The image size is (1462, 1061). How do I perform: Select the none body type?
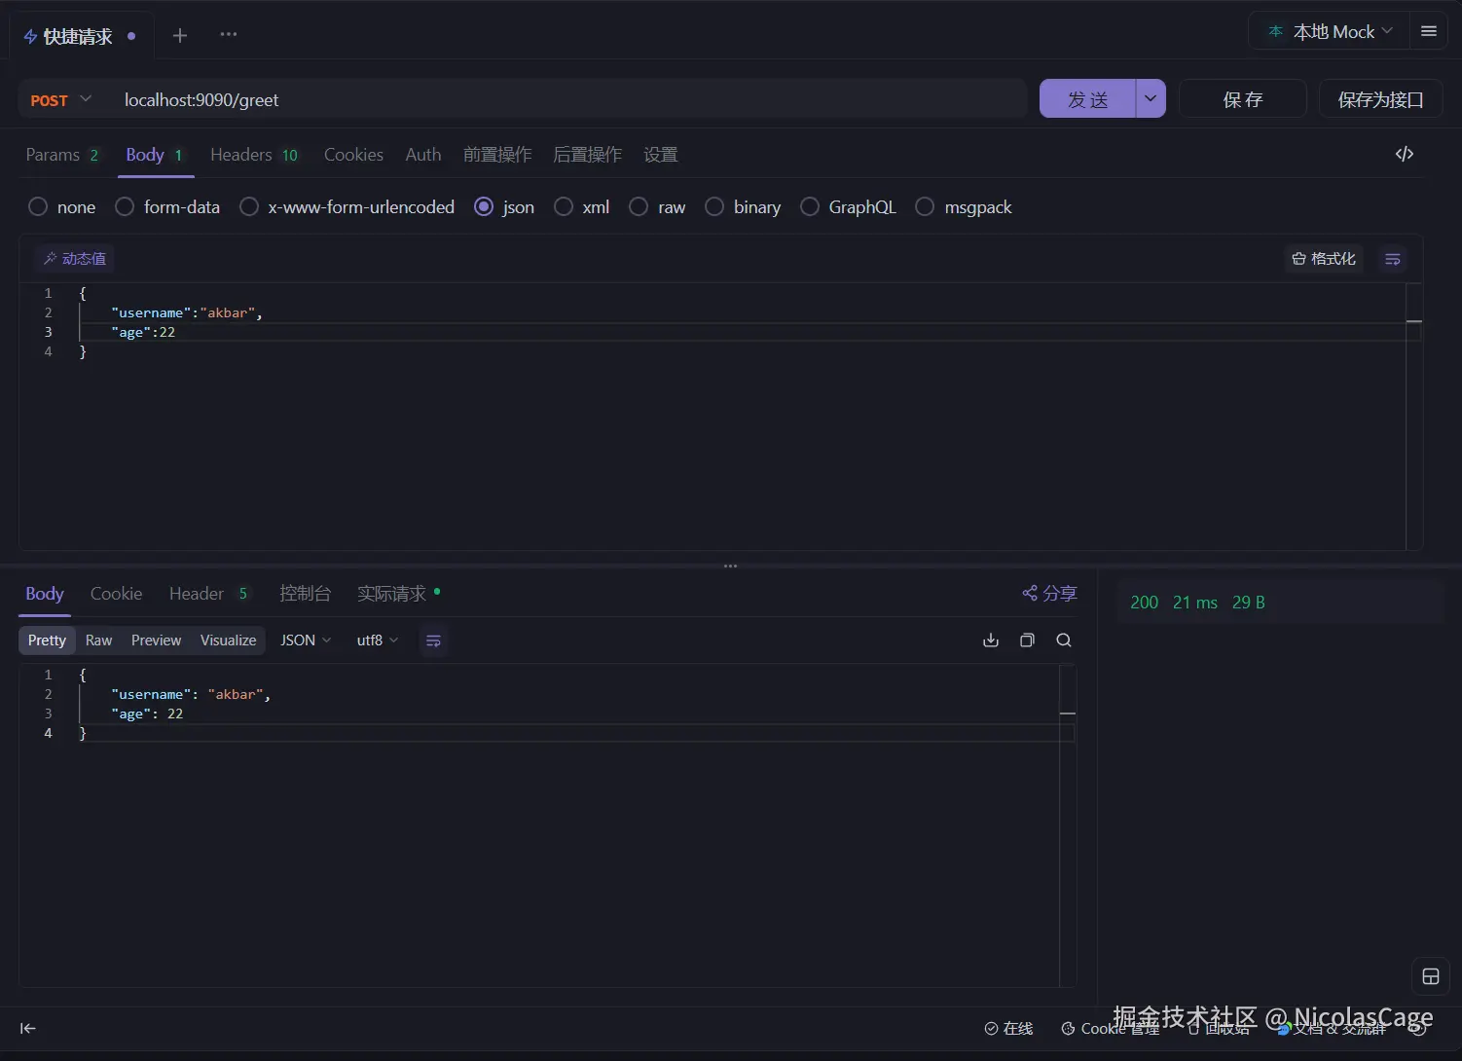tap(62, 207)
